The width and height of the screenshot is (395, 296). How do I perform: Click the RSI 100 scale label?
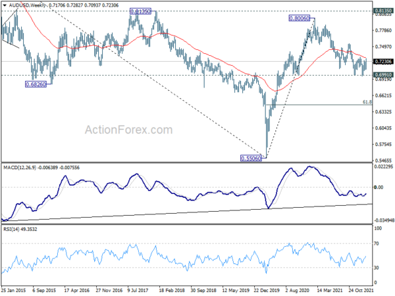[x=378, y=228]
